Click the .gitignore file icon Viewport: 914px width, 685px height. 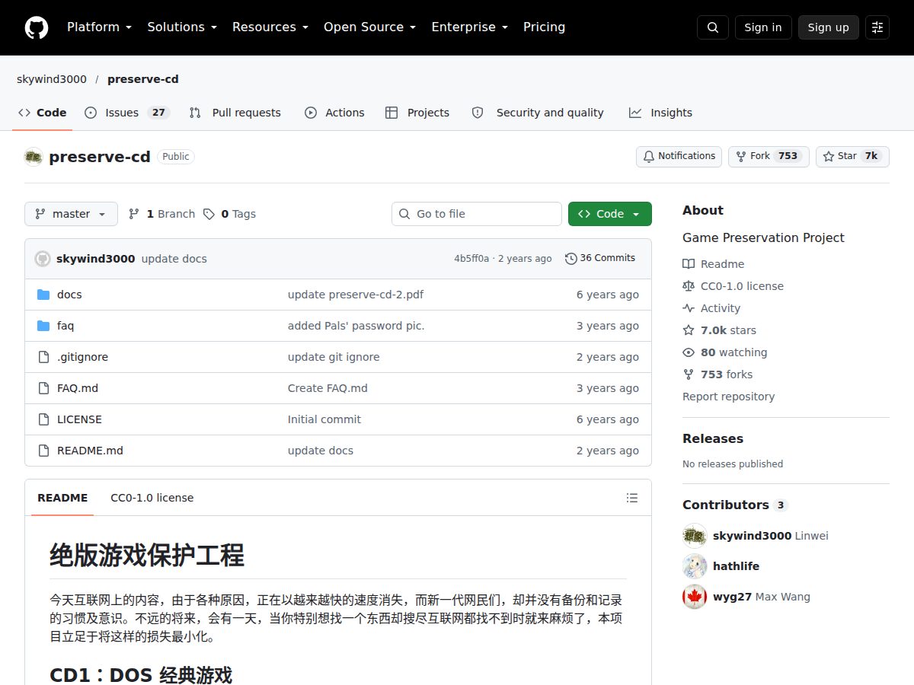(x=43, y=357)
